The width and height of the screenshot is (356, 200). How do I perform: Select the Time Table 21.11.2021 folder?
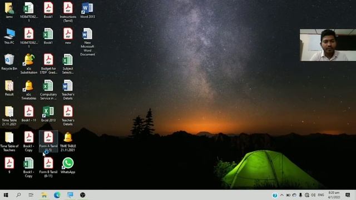(9, 116)
